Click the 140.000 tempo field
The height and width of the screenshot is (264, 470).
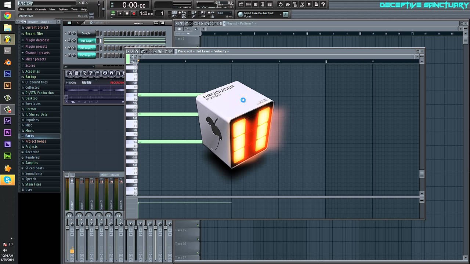click(x=146, y=13)
